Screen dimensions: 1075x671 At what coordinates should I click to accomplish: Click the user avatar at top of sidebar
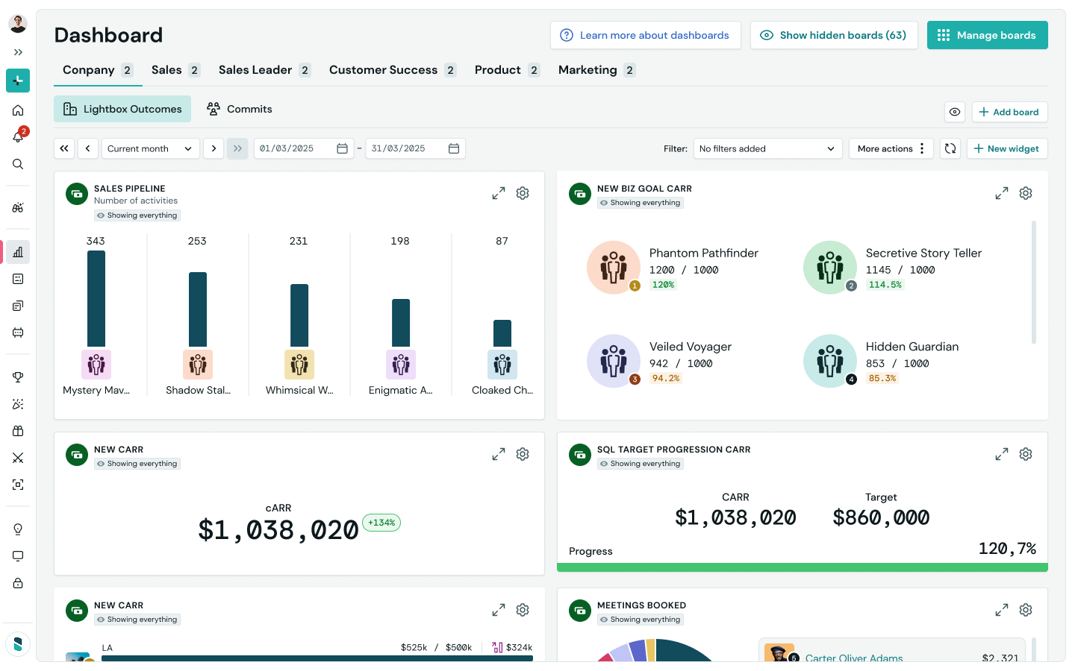pyautogui.click(x=18, y=23)
